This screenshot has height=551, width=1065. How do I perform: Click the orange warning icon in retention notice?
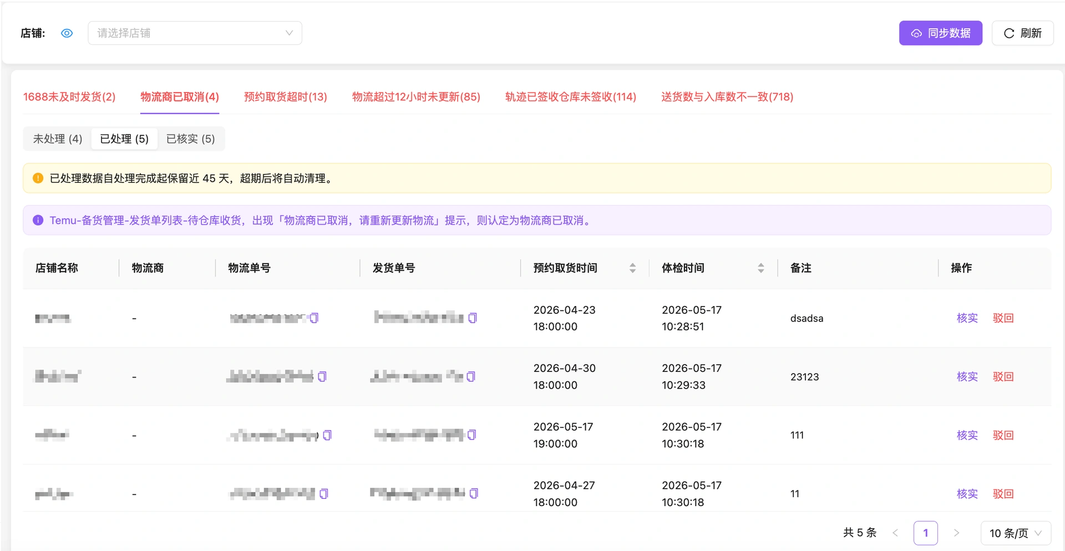pos(38,178)
